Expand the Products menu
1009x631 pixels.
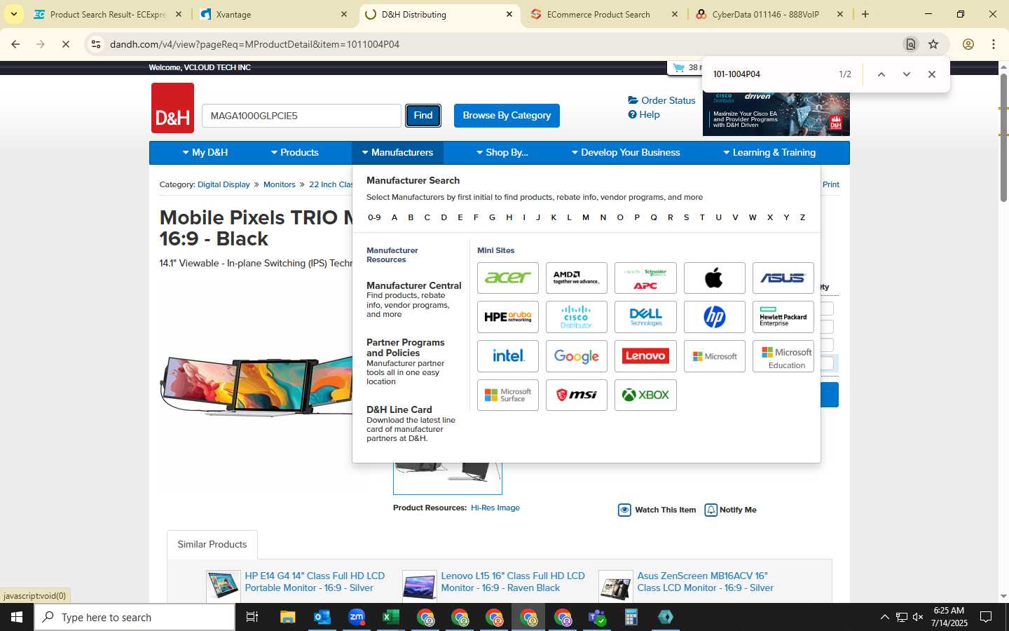click(x=294, y=152)
